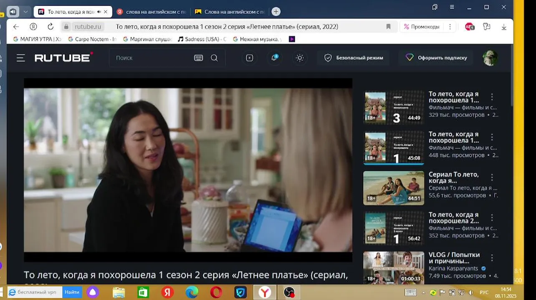Click the VLOG / Попытки и причины title
The height and width of the screenshot is (300, 536).
coord(454,258)
